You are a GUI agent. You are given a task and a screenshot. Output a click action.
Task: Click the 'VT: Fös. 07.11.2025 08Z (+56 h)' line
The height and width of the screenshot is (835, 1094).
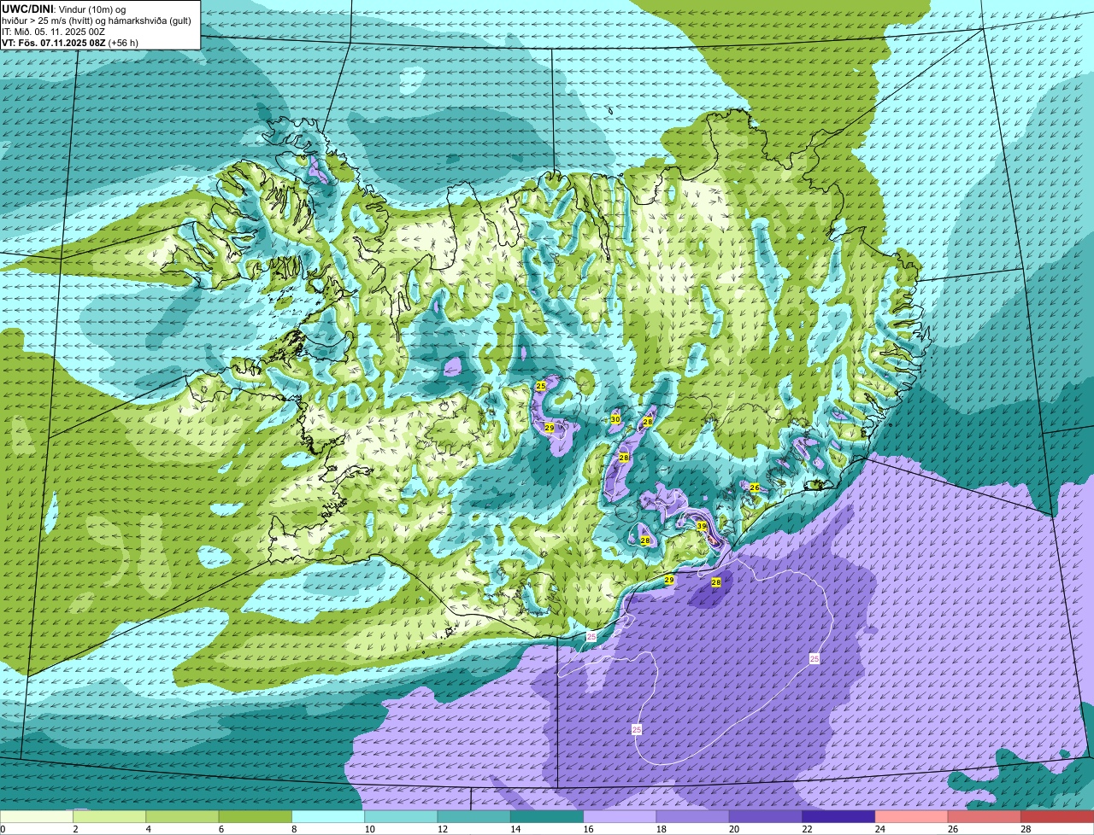pyautogui.click(x=70, y=43)
